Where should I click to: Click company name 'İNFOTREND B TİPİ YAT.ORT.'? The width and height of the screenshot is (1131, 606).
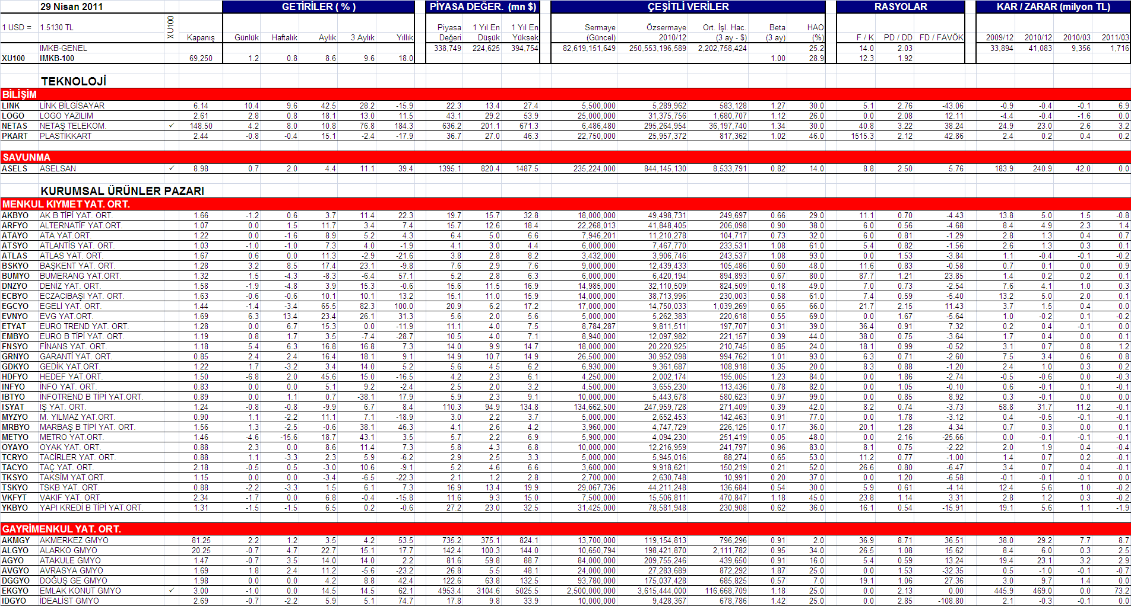[x=91, y=397]
